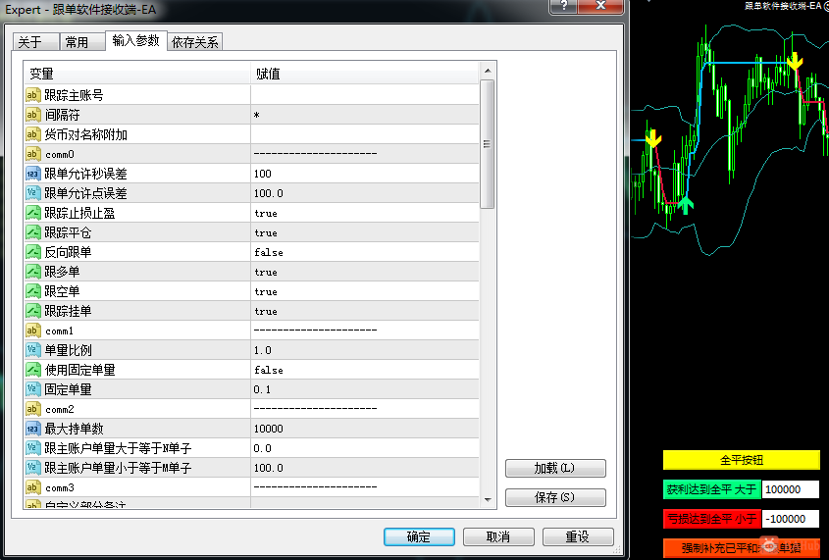Screen dimensions: 829x560
Task: Click the bool icon beside 跟踪平仓
Action: click(33, 232)
